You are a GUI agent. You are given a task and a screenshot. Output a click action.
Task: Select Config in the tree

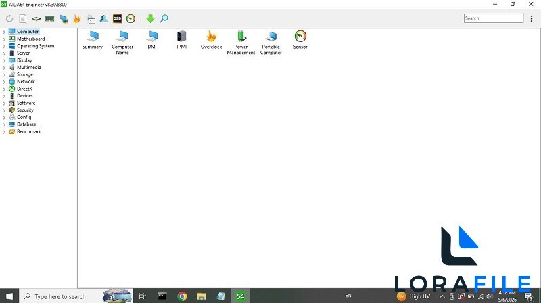24,117
